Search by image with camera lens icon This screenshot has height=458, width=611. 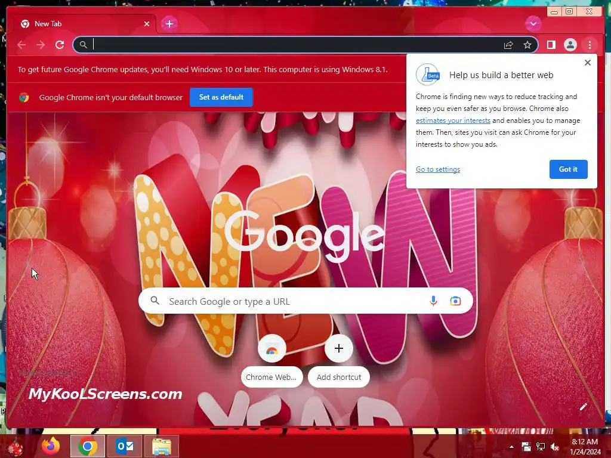tap(455, 301)
